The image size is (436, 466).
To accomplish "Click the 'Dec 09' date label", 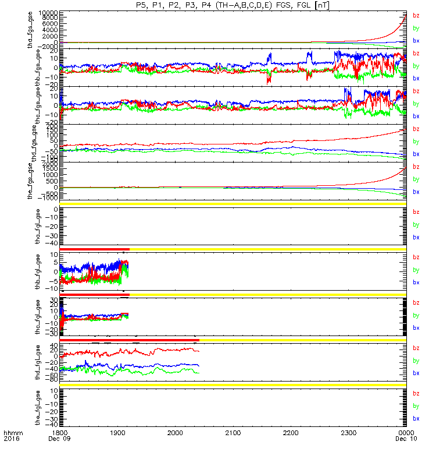I will 60,439.
